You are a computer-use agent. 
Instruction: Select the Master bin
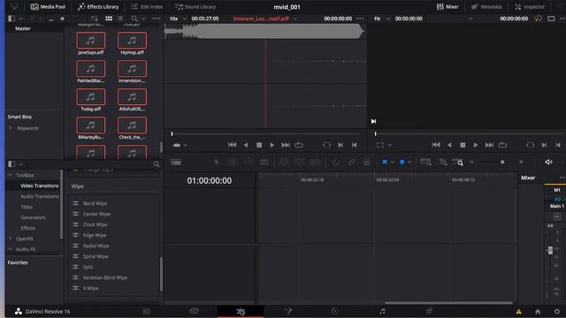[x=23, y=28]
